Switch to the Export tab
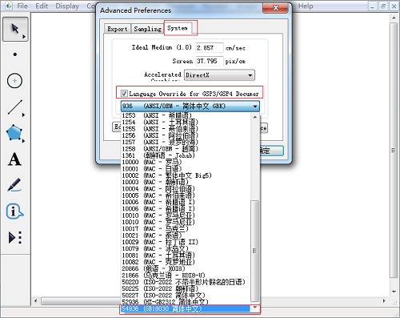Screen dimensions: 400x318 (118, 29)
